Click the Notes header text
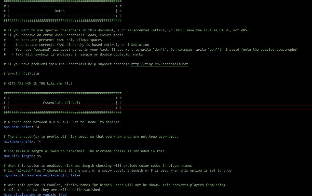The height and width of the screenshot is (196, 312). click(x=60, y=11)
